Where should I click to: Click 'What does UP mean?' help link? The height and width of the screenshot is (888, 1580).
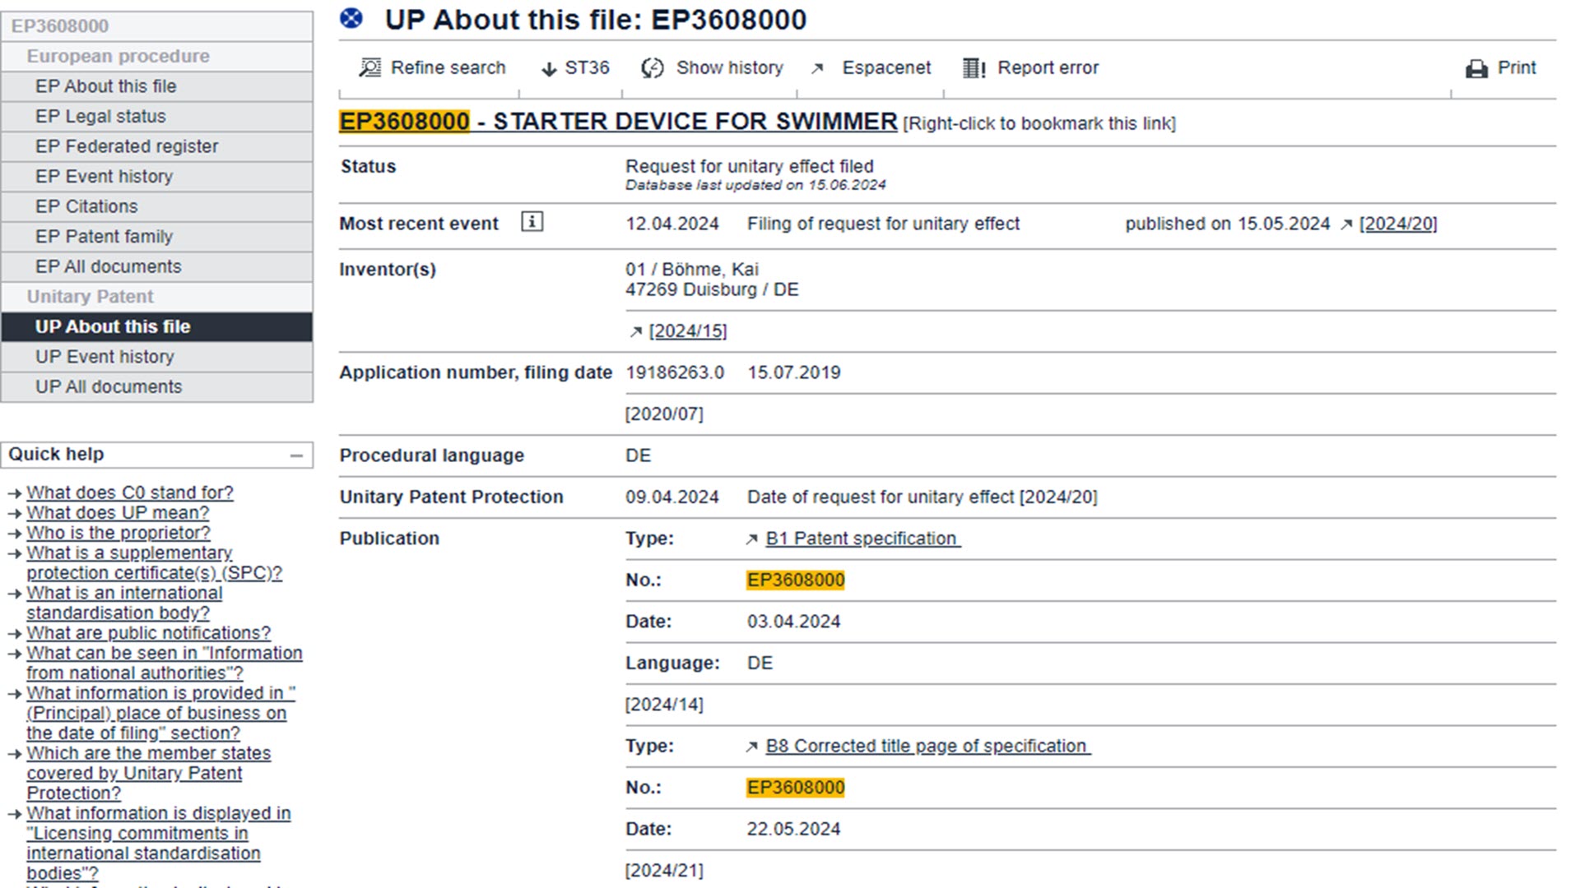118,513
